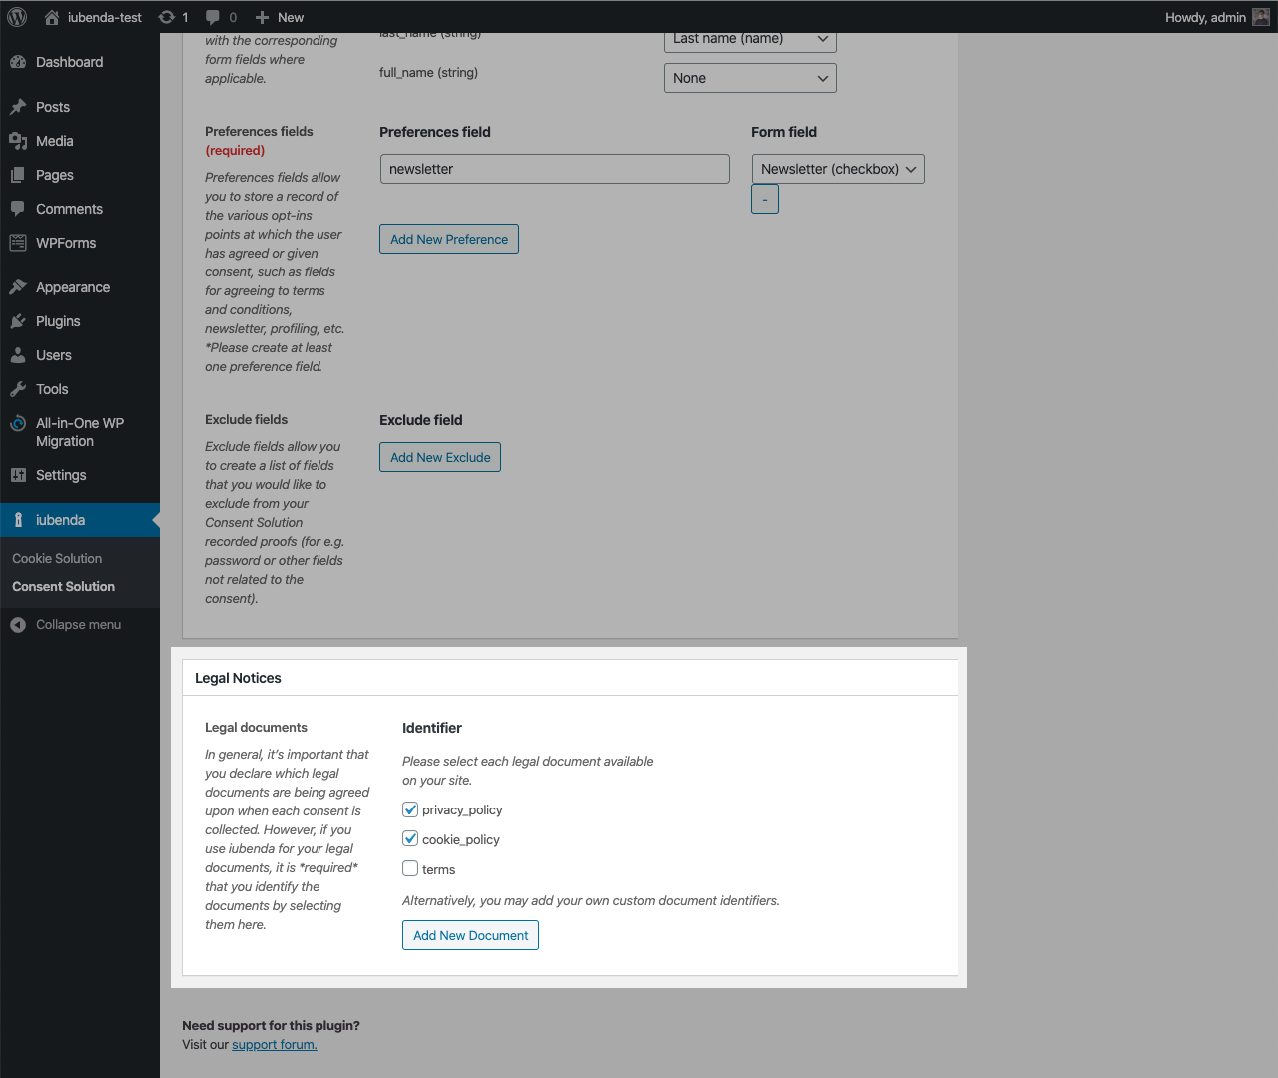The image size is (1278, 1078).
Task: Open Appearance via the paintbrush icon
Action: click(x=18, y=286)
